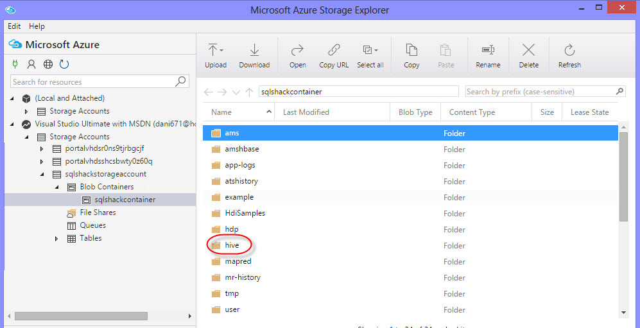Image resolution: width=640 pixels, height=328 pixels.
Task: Click the Open arrow icon in the toolbar
Action: click(297, 51)
